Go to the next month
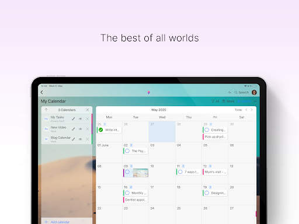This screenshot has width=299, height=224. point(251,110)
